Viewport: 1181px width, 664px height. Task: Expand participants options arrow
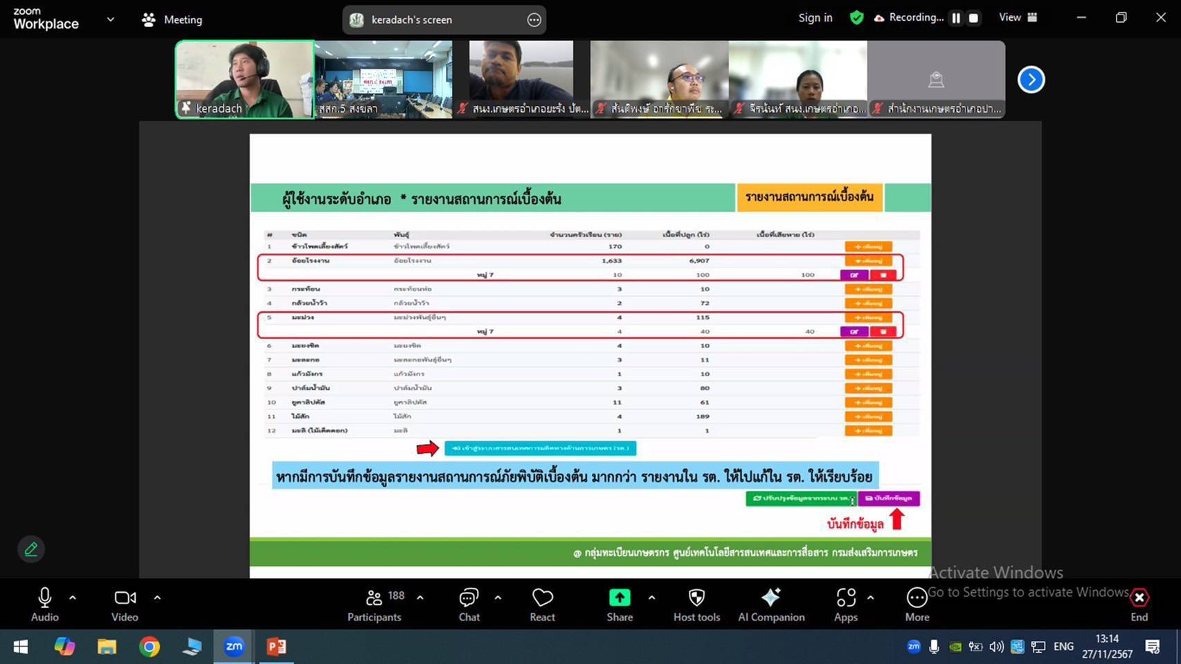[x=420, y=598]
